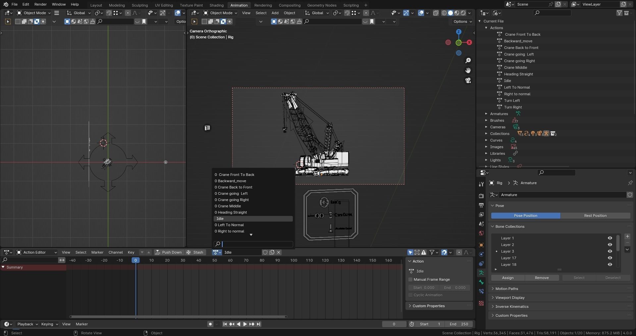This screenshot has height=336, width=636.
Task: Click Assign in Bone Collections
Action: [x=508, y=278]
